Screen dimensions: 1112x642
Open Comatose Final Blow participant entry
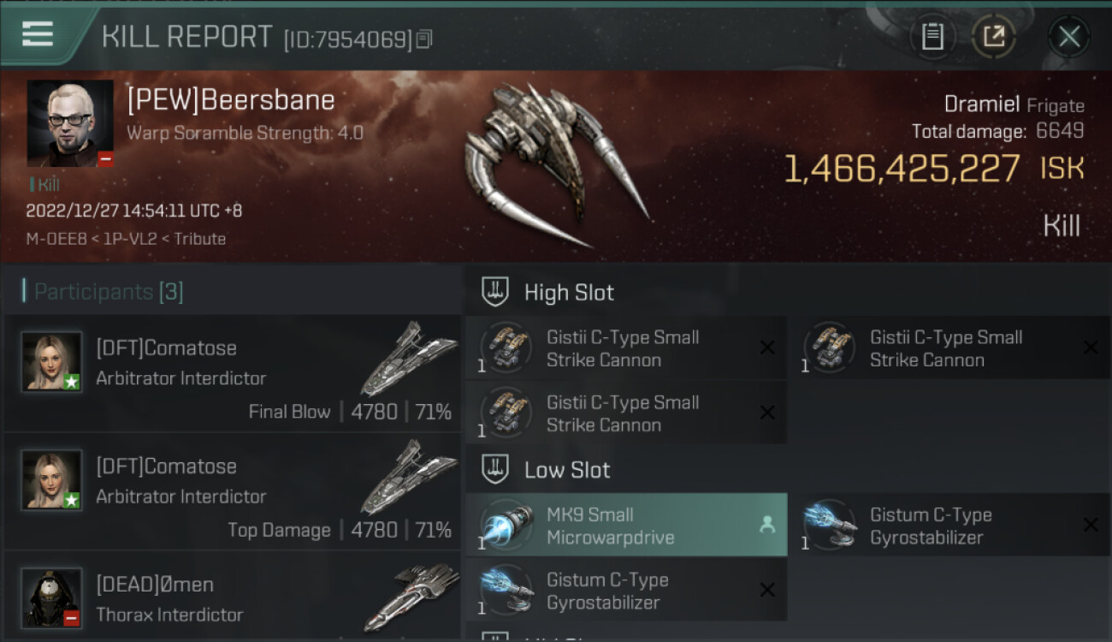coord(233,373)
